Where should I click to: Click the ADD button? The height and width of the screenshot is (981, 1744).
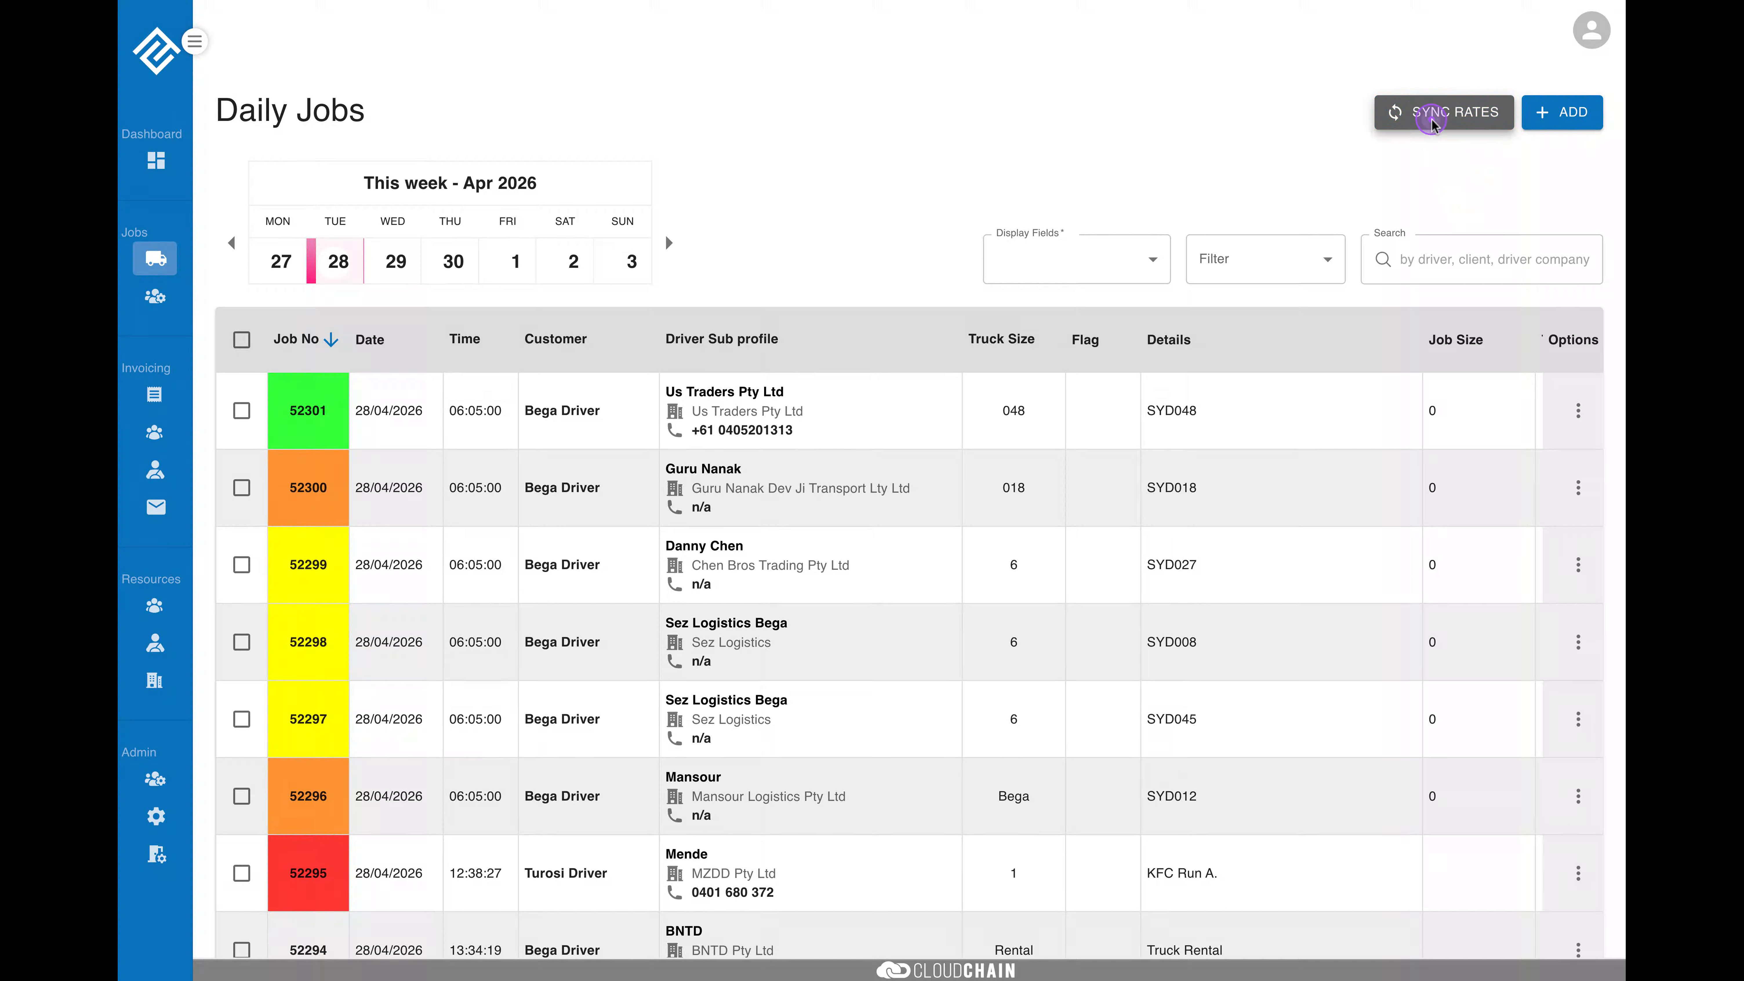[1562, 112]
